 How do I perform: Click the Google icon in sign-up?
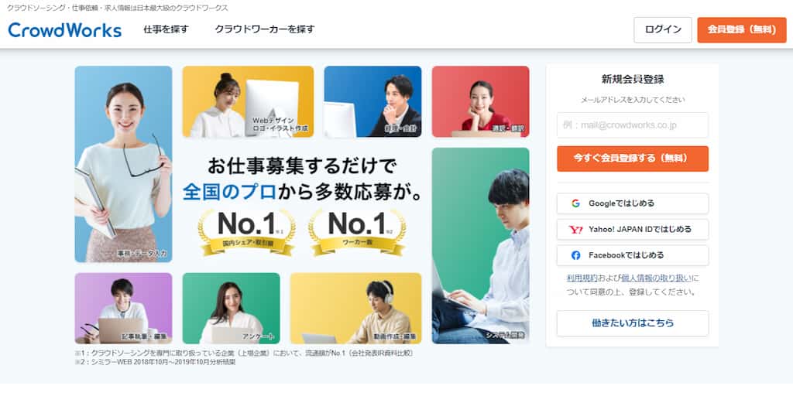click(x=575, y=203)
